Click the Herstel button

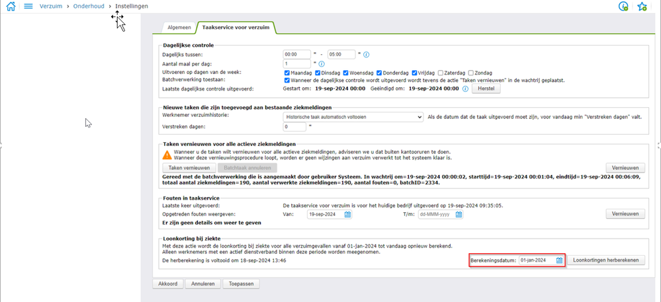coord(486,89)
